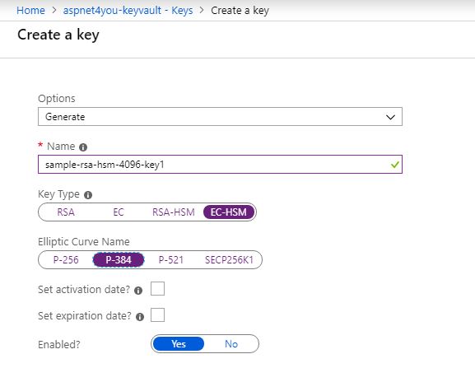Viewport: 475px width, 382px height.
Task: Choose the SECP256K1 elliptic curve
Action: (x=229, y=260)
